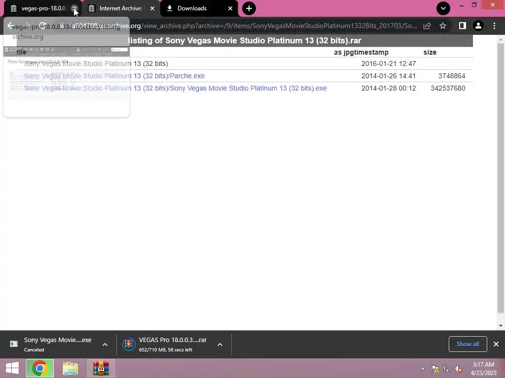This screenshot has width=505, height=378.
Task: Open Action Center flag icon
Action: pyautogui.click(x=435, y=369)
